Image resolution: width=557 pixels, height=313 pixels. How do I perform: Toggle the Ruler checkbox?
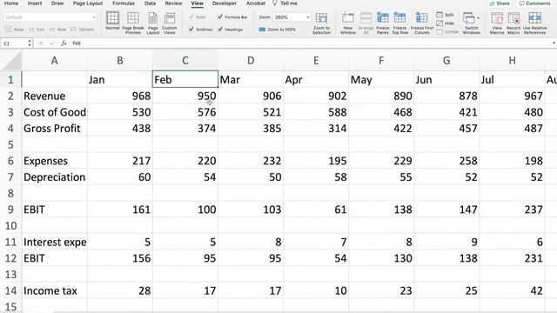tap(191, 17)
